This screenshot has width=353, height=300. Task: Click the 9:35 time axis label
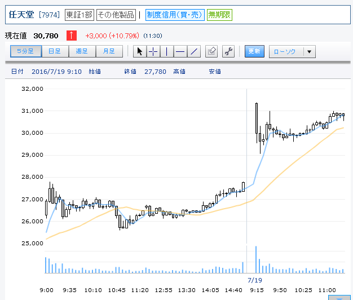click(x=70, y=290)
